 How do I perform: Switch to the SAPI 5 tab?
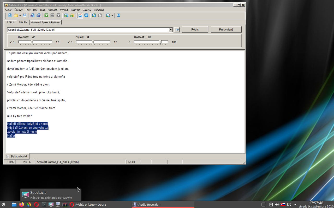pyautogui.click(x=23, y=22)
